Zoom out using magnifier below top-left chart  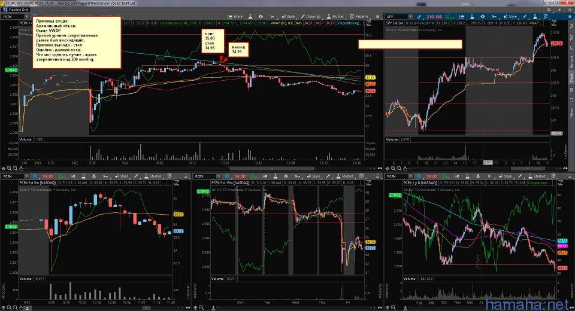coord(15,169)
